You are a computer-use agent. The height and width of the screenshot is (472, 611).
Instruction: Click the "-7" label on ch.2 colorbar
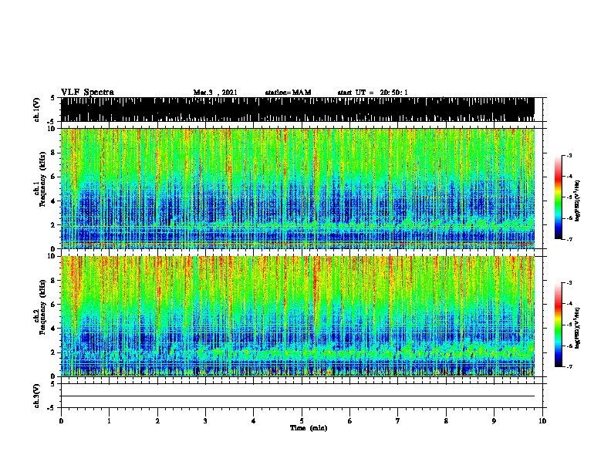click(x=569, y=366)
